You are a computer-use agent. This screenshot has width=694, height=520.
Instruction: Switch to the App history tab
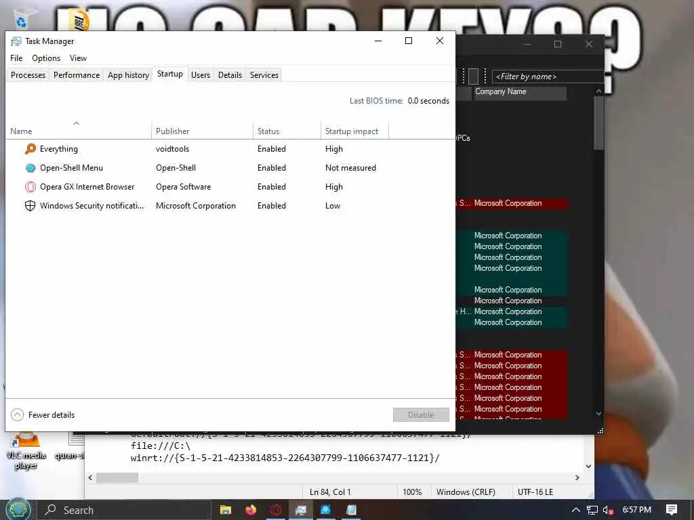pyautogui.click(x=128, y=75)
